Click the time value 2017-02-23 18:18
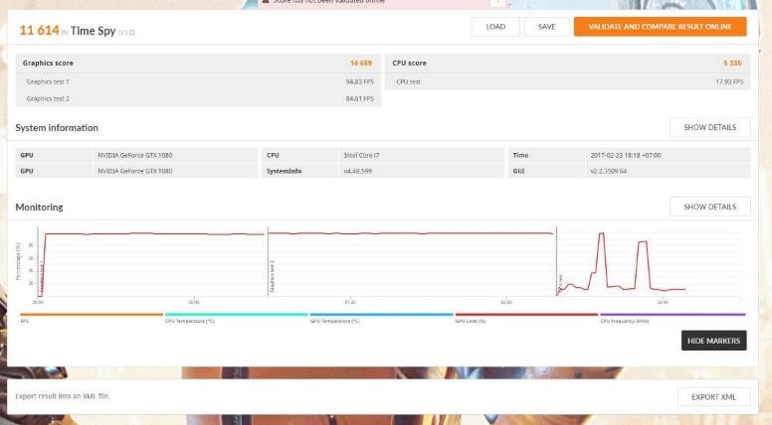This screenshot has width=772, height=425. 626,155
